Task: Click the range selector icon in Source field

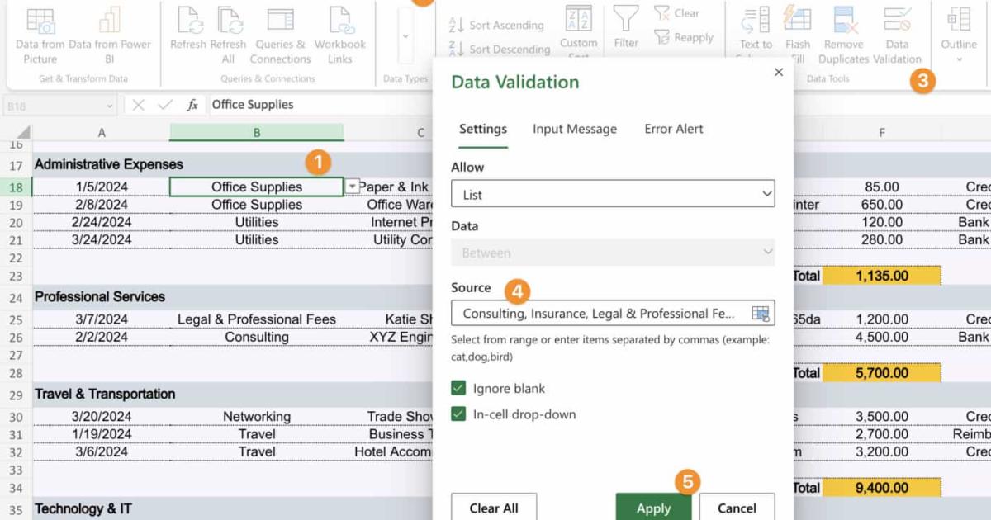Action: [x=761, y=313]
